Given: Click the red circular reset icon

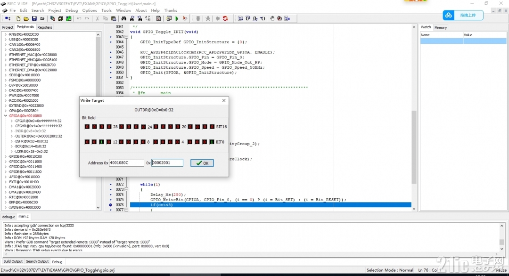Looking at the screenshot, I should pos(225,18).
